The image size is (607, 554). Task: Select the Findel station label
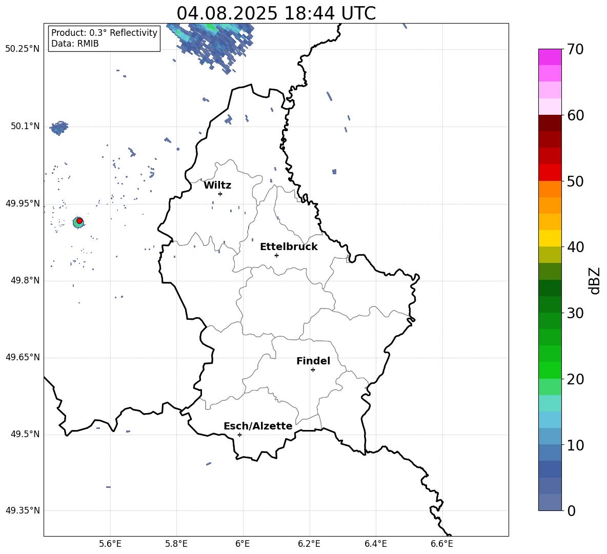[x=313, y=361]
